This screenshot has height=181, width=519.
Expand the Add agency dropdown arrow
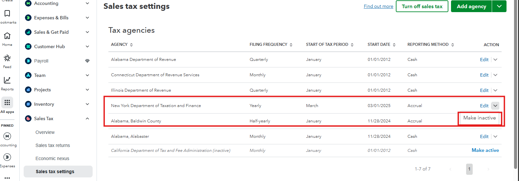499,7
